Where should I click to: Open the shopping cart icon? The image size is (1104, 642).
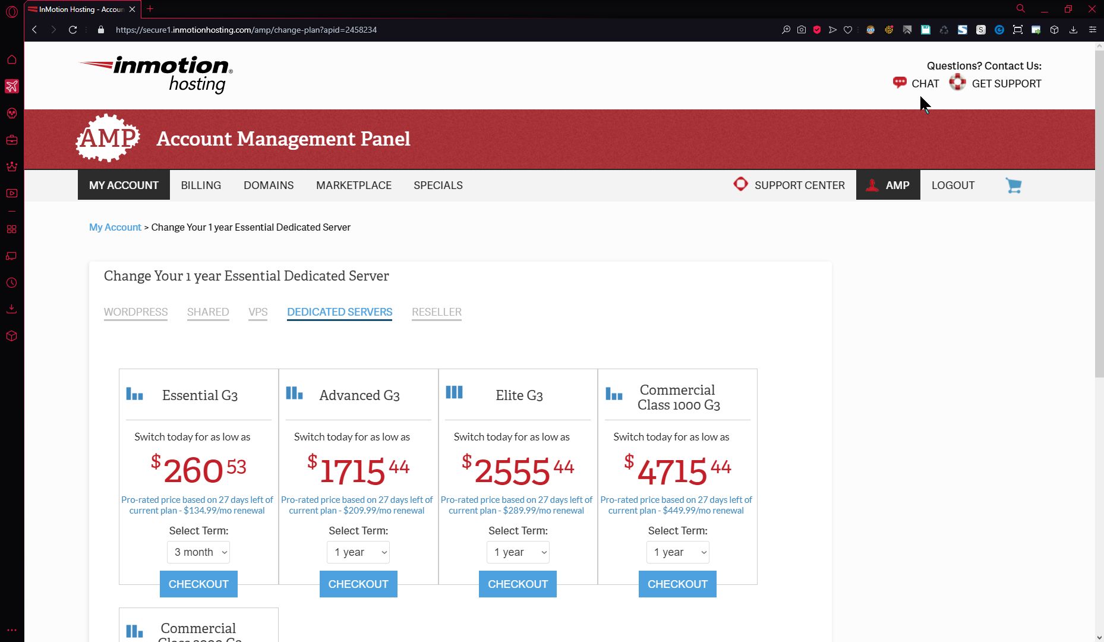pos(1013,185)
